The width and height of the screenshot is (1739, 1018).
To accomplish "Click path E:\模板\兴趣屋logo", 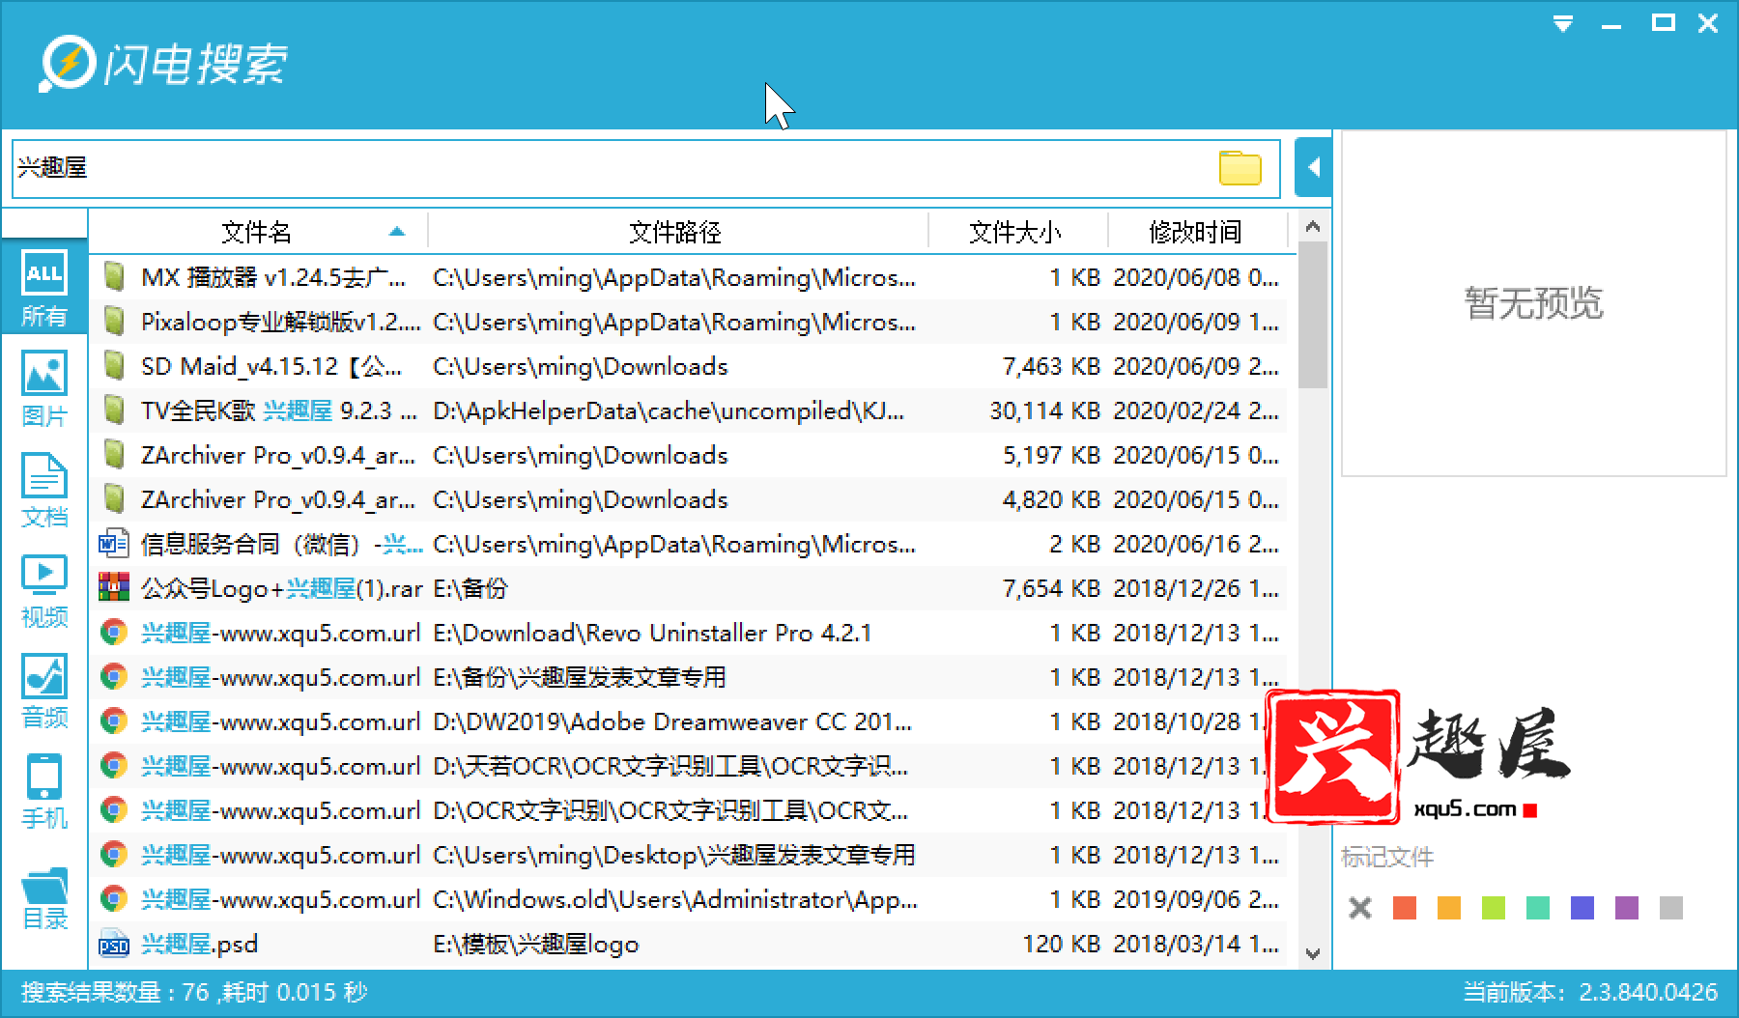I will pos(536,944).
